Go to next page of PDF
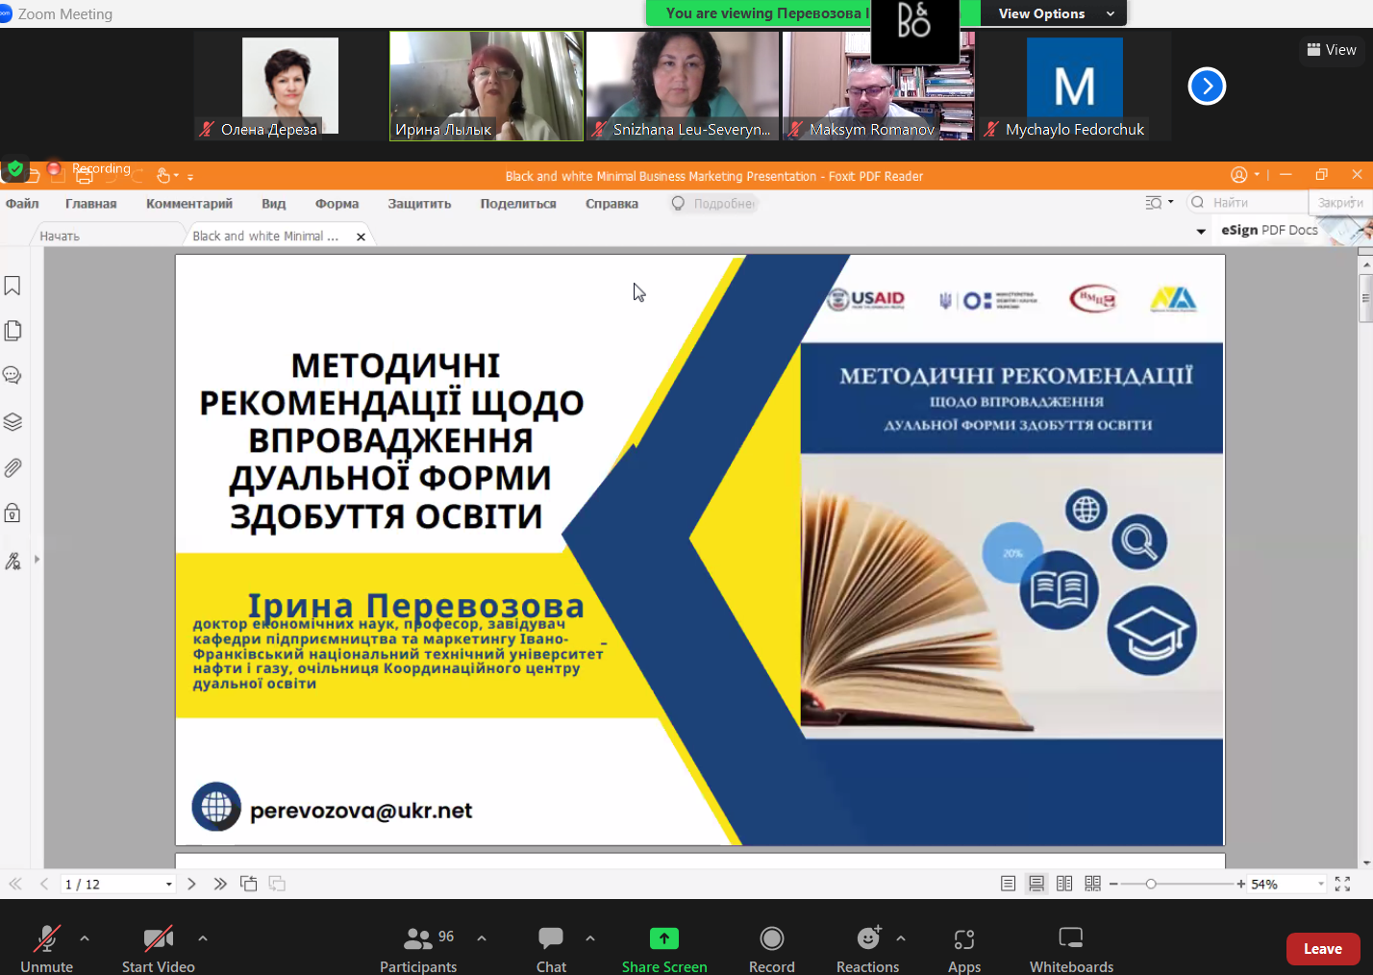This screenshot has width=1373, height=975. click(191, 884)
